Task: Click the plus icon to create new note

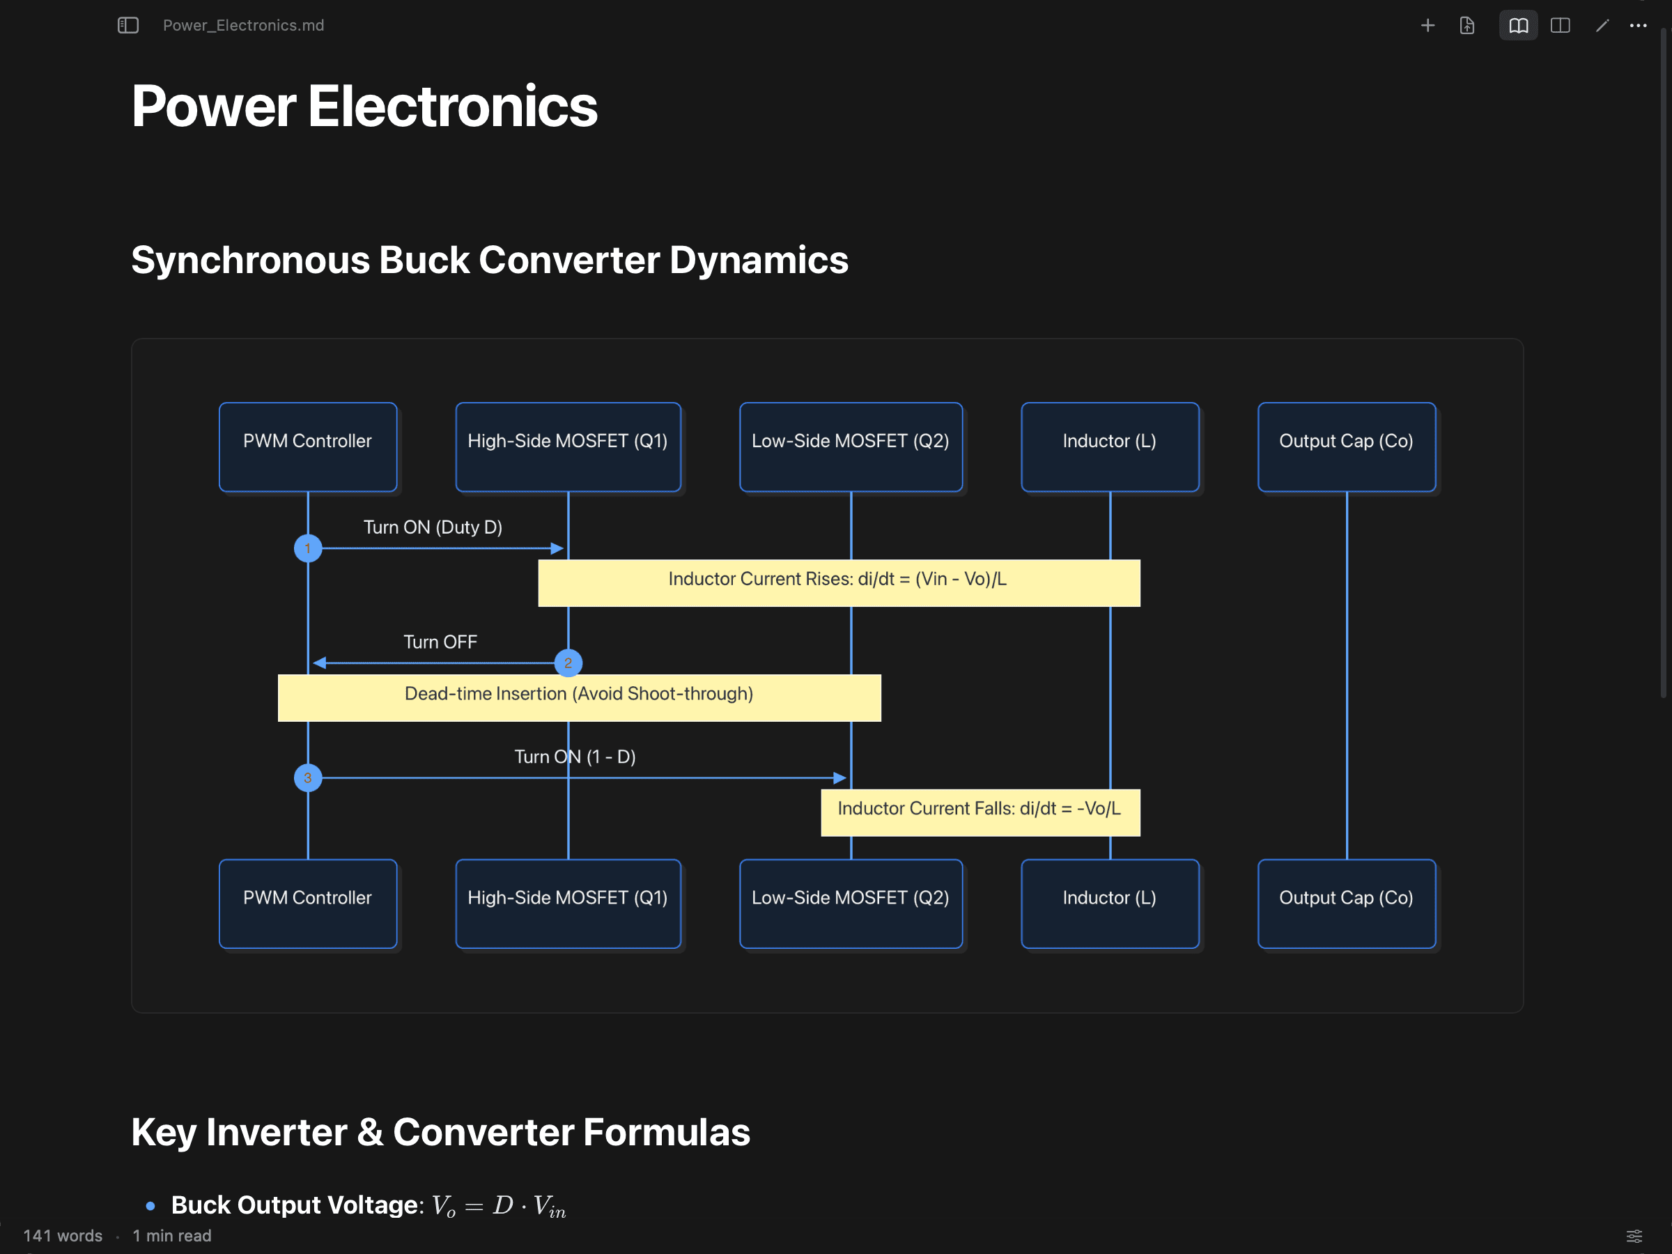Action: coord(1427,26)
